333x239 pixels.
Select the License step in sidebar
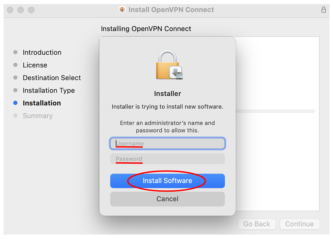point(35,65)
